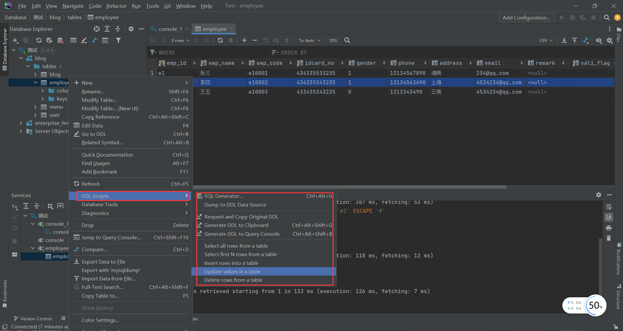Click the delete row minus icon

pyautogui.click(x=255, y=40)
